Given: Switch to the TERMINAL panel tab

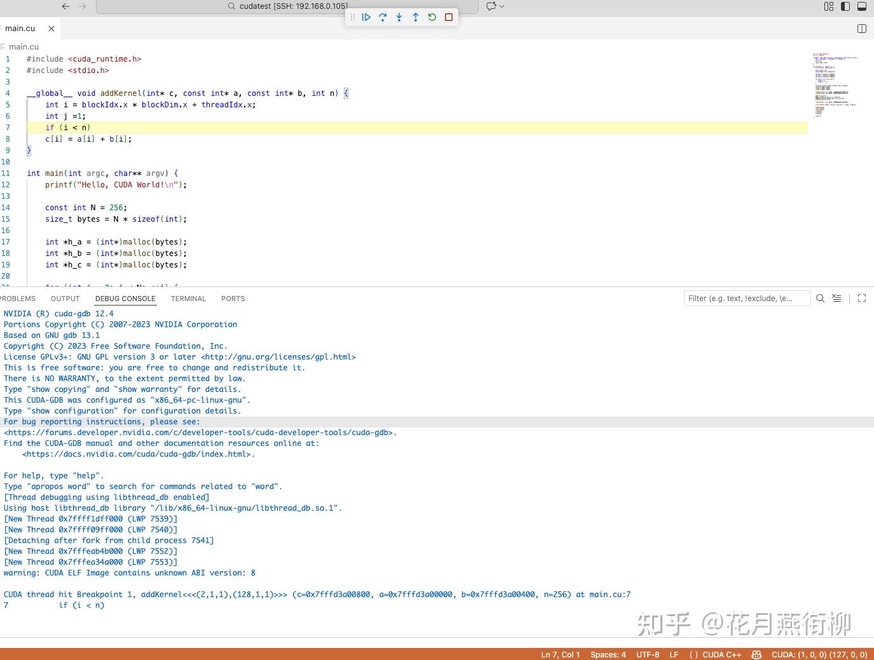Looking at the screenshot, I should pyautogui.click(x=188, y=299).
